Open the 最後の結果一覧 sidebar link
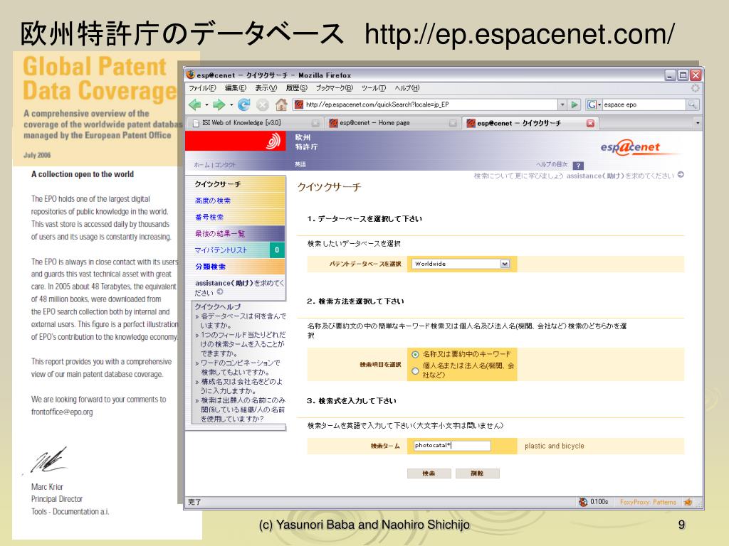 click(219, 233)
